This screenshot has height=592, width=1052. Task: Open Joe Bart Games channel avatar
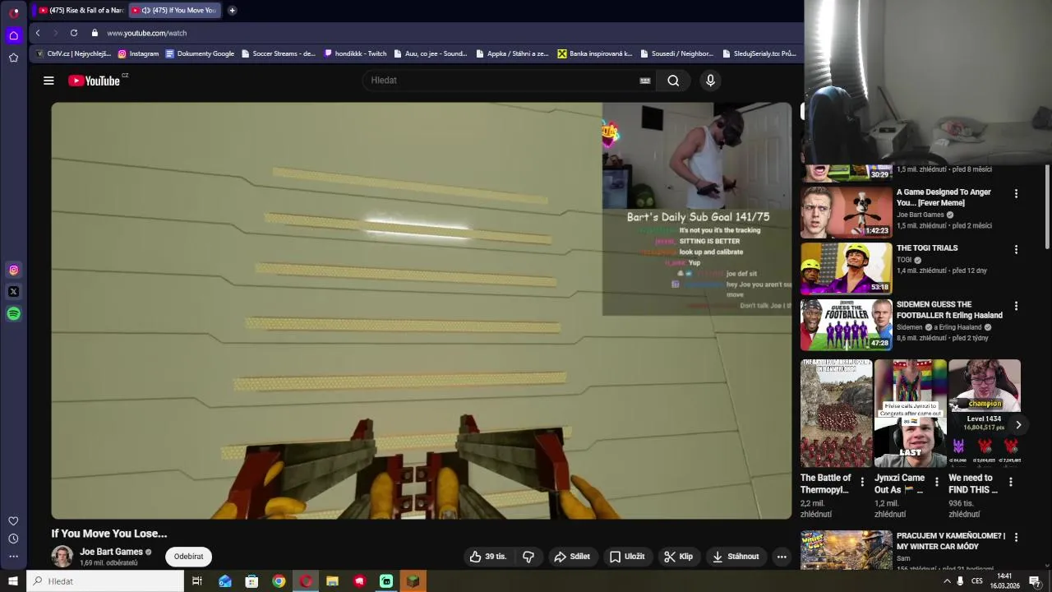point(62,557)
